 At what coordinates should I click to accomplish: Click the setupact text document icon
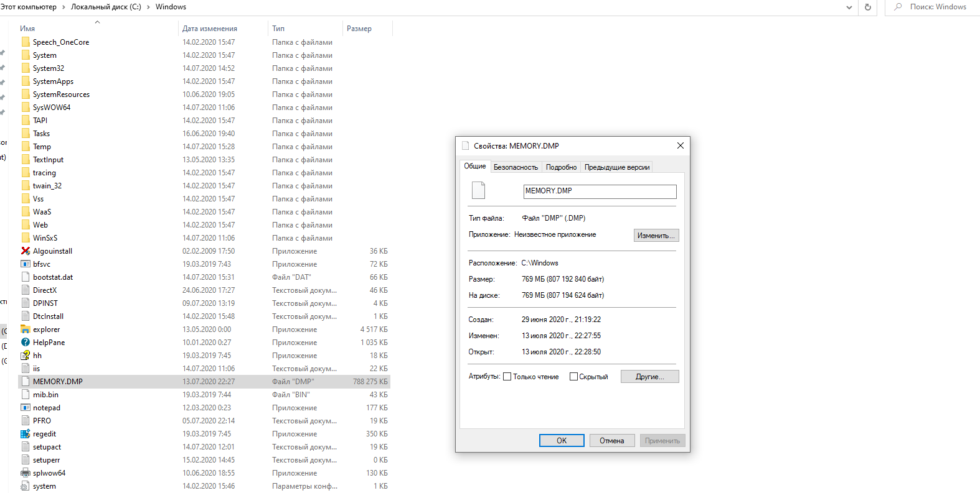[26, 447]
